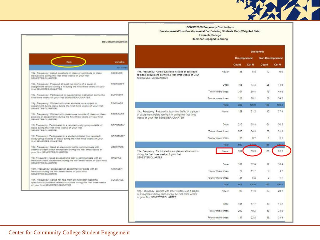The image size is (320, 240).
Task: Select the 'Example College' heading line
Action: [x=210, y=35]
